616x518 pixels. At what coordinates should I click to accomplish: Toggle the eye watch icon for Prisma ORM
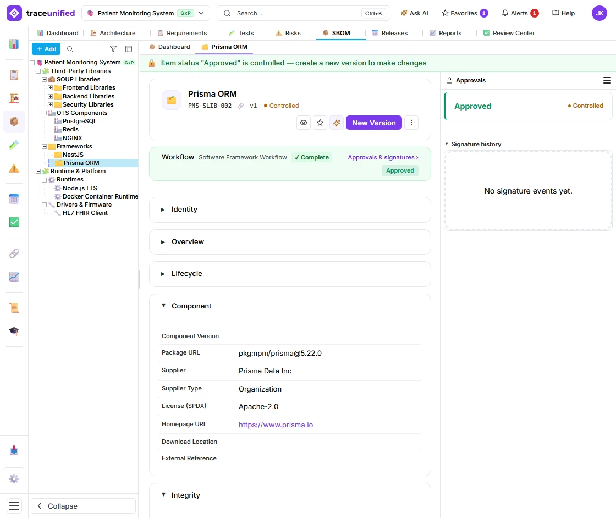pyautogui.click(x=304, y=123)
